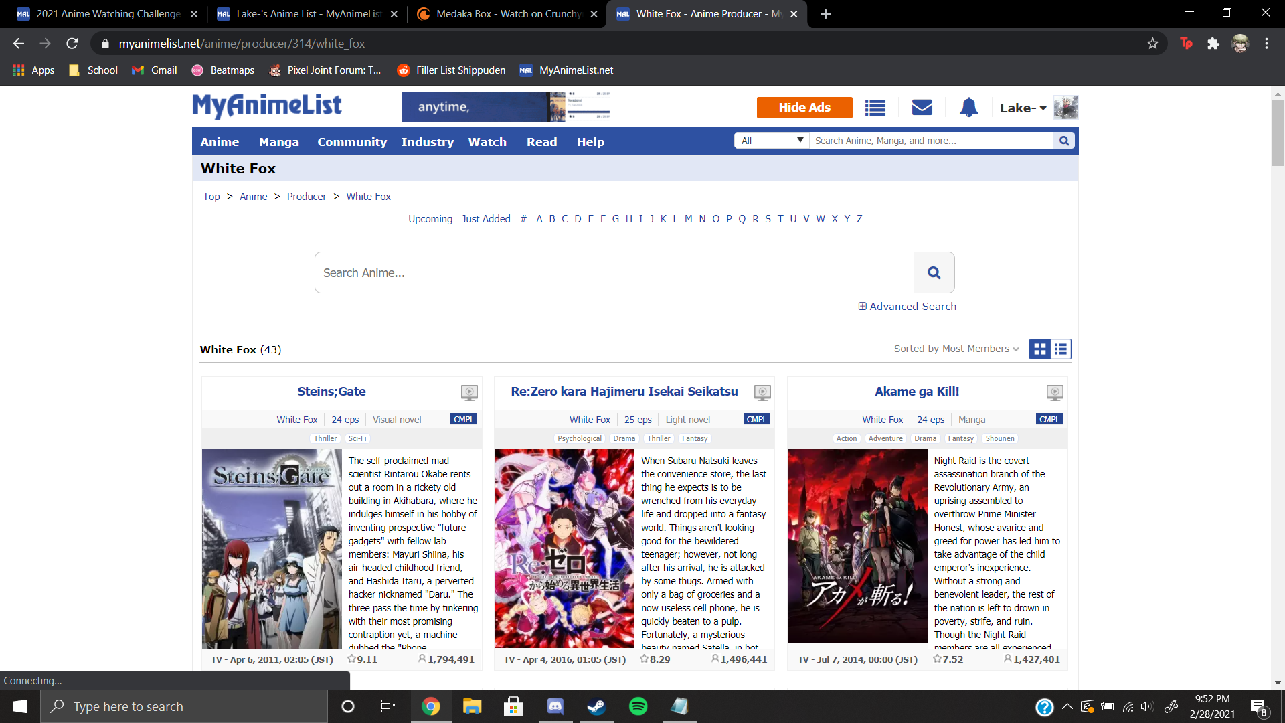Open Sorted by Most Members dropdown
The width and height of the screenshot is (1285, 723).
coord(956,349)
